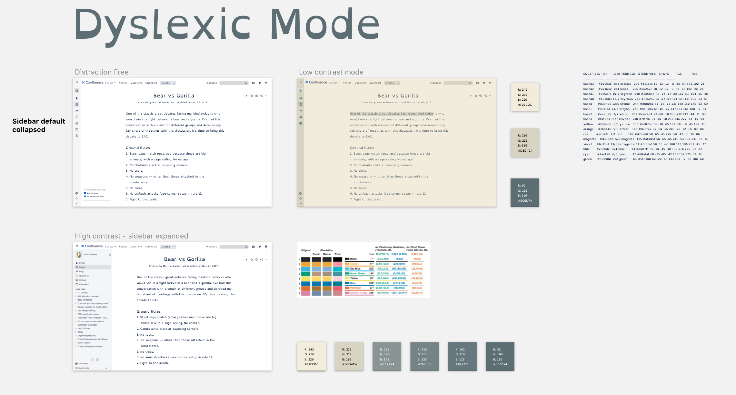The image size is (736, 395).
Task: Expand the Dev design training tree item
Action: click(76, 310)
